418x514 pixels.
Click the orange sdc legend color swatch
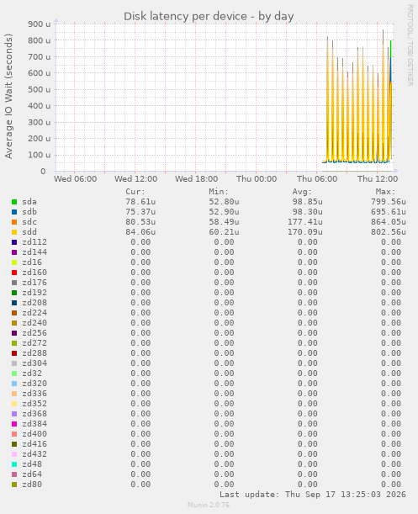[14, 222]
